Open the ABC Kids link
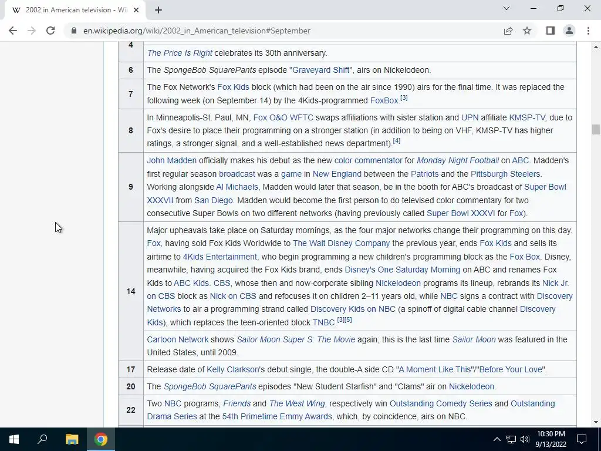601x451 pixels. tap(191, 283)
